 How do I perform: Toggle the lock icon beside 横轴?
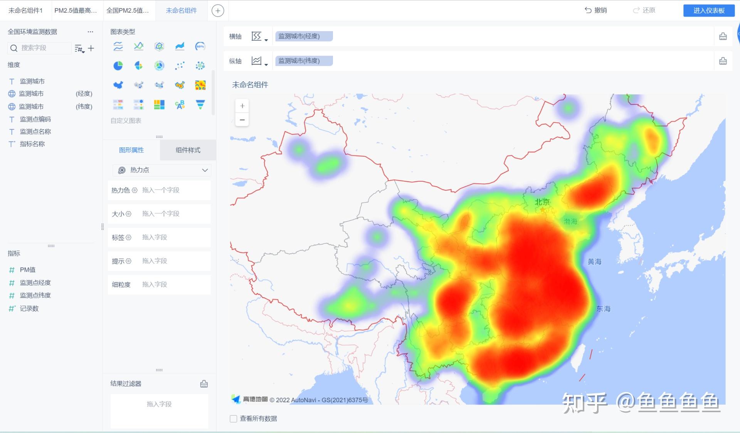click(723, 36)
